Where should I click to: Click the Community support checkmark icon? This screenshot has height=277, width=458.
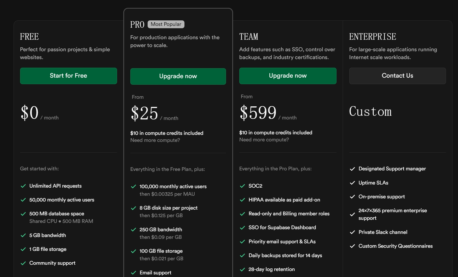[23, 263]
